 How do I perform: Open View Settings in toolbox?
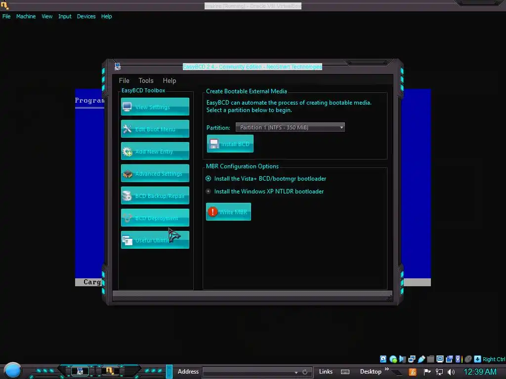click(x=155, y=107)
